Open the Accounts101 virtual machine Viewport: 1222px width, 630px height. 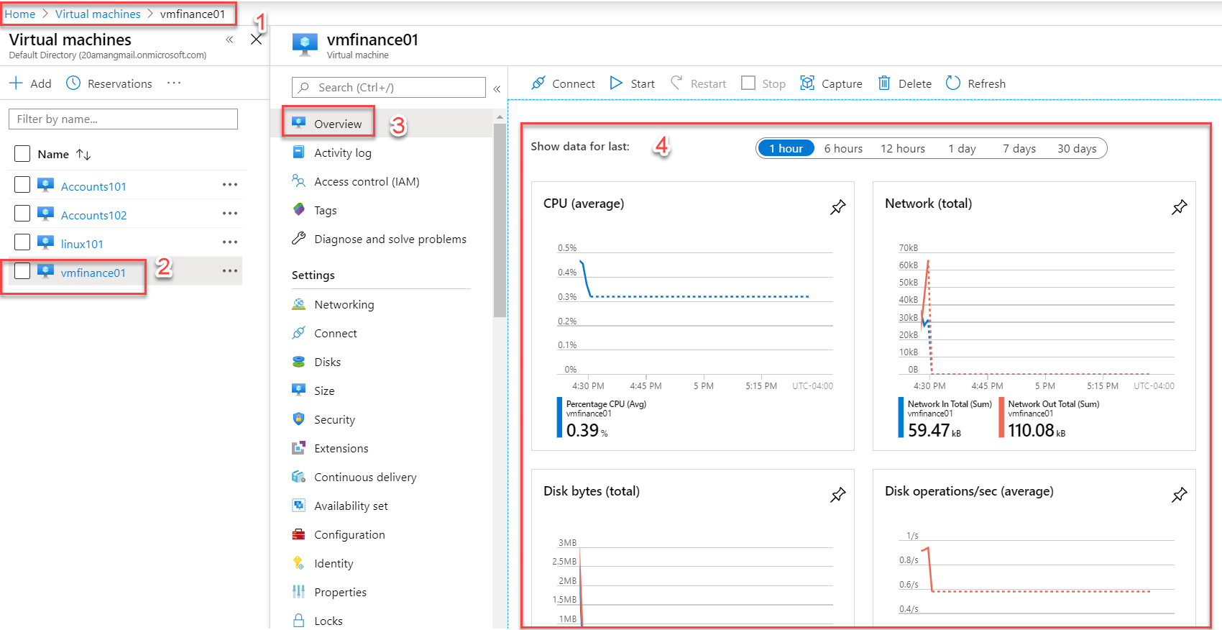93,186
